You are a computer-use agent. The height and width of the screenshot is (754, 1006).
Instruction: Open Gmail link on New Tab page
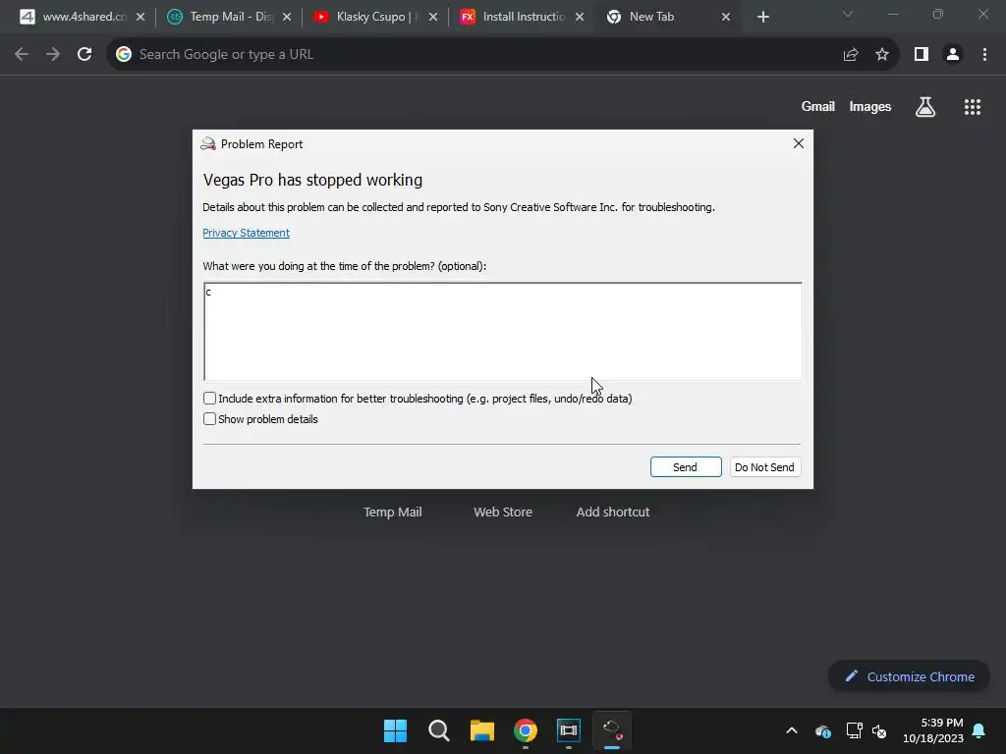(x=818, y=106)
